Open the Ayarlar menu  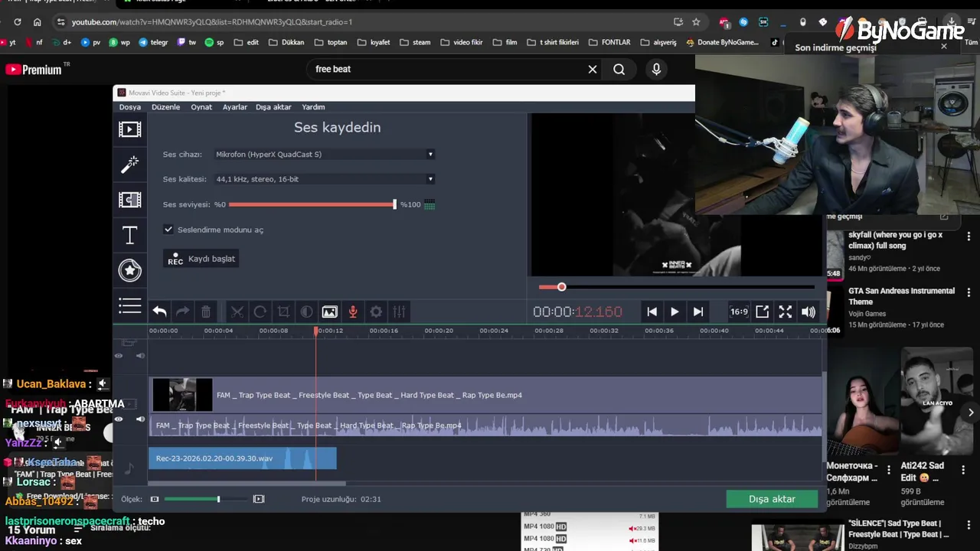coord(235,107)
